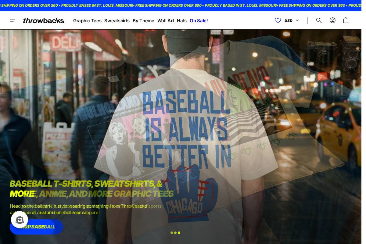Expand the USD currency selector

click(292, 20)
